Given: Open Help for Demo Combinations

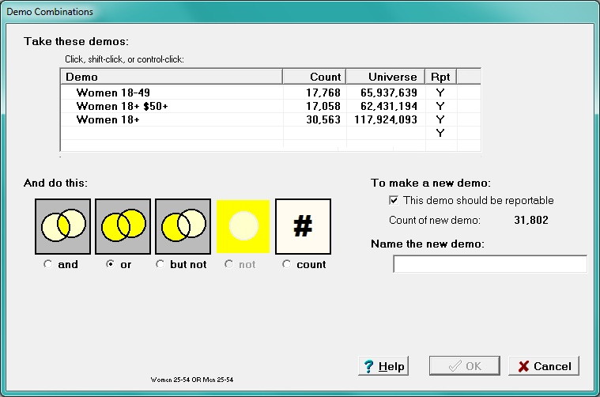Looking at the screenshot, I should tap(383, 366).
